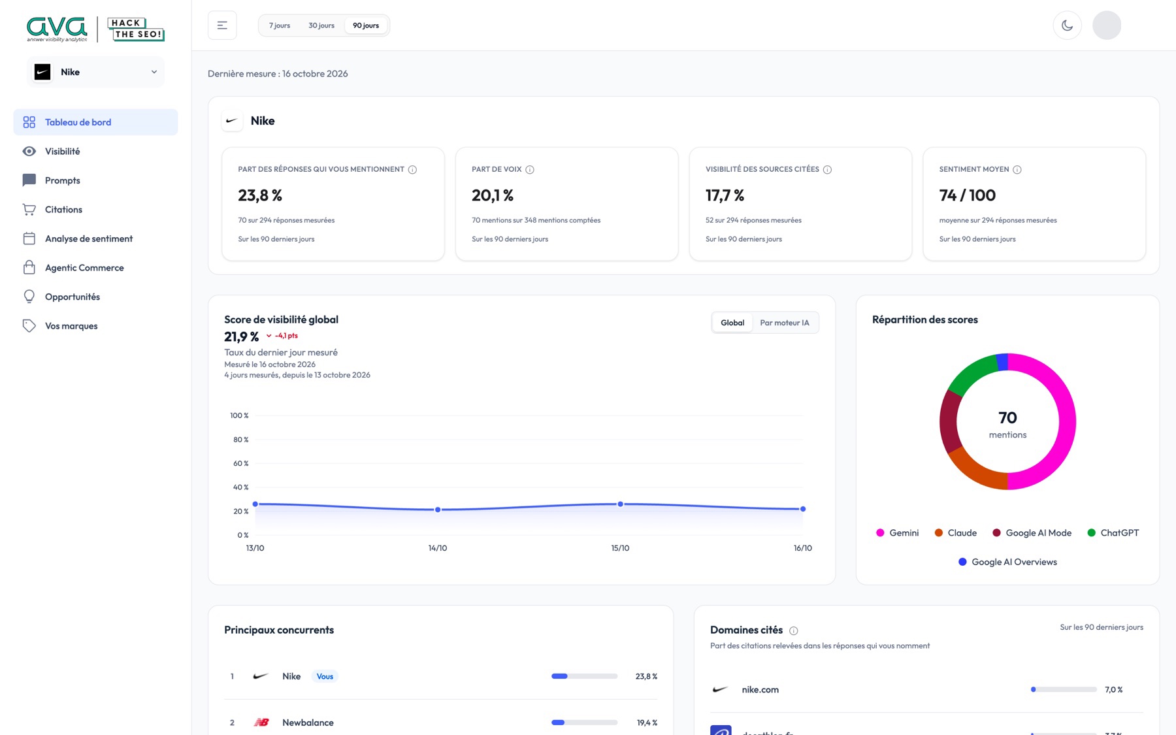Viewport: 1176px width, 735px height.
Task: Click info icon next to Sentiment moyen
Action: pyautogui.click(x=1017, y=170)
